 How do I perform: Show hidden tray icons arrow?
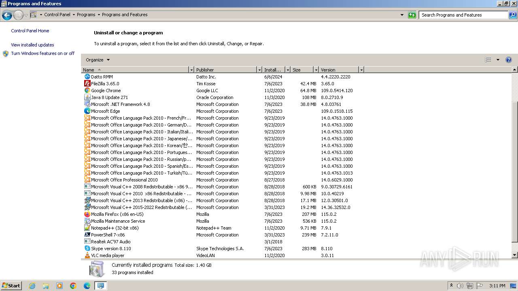tap(451, 285)
